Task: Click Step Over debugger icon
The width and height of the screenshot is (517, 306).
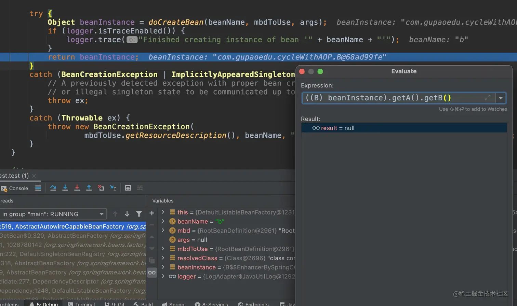Action: 53,188
